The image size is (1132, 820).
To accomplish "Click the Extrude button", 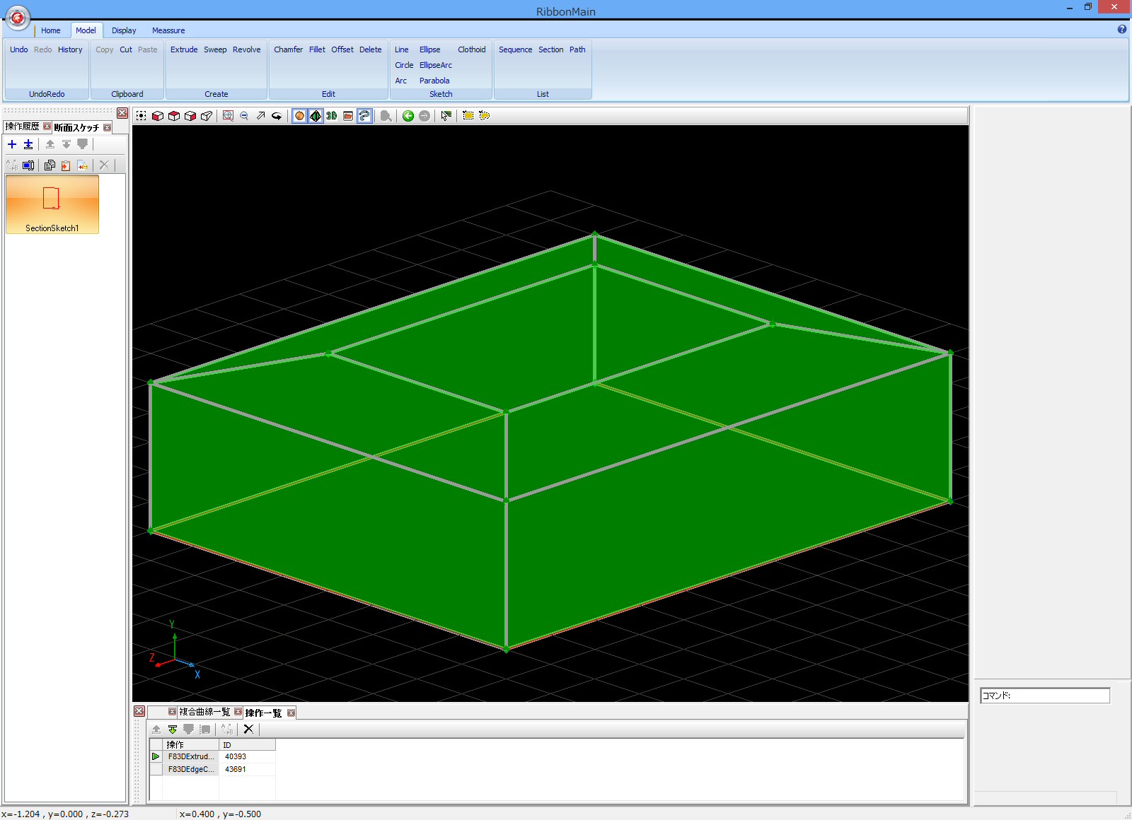I will [x=184, y=49].
